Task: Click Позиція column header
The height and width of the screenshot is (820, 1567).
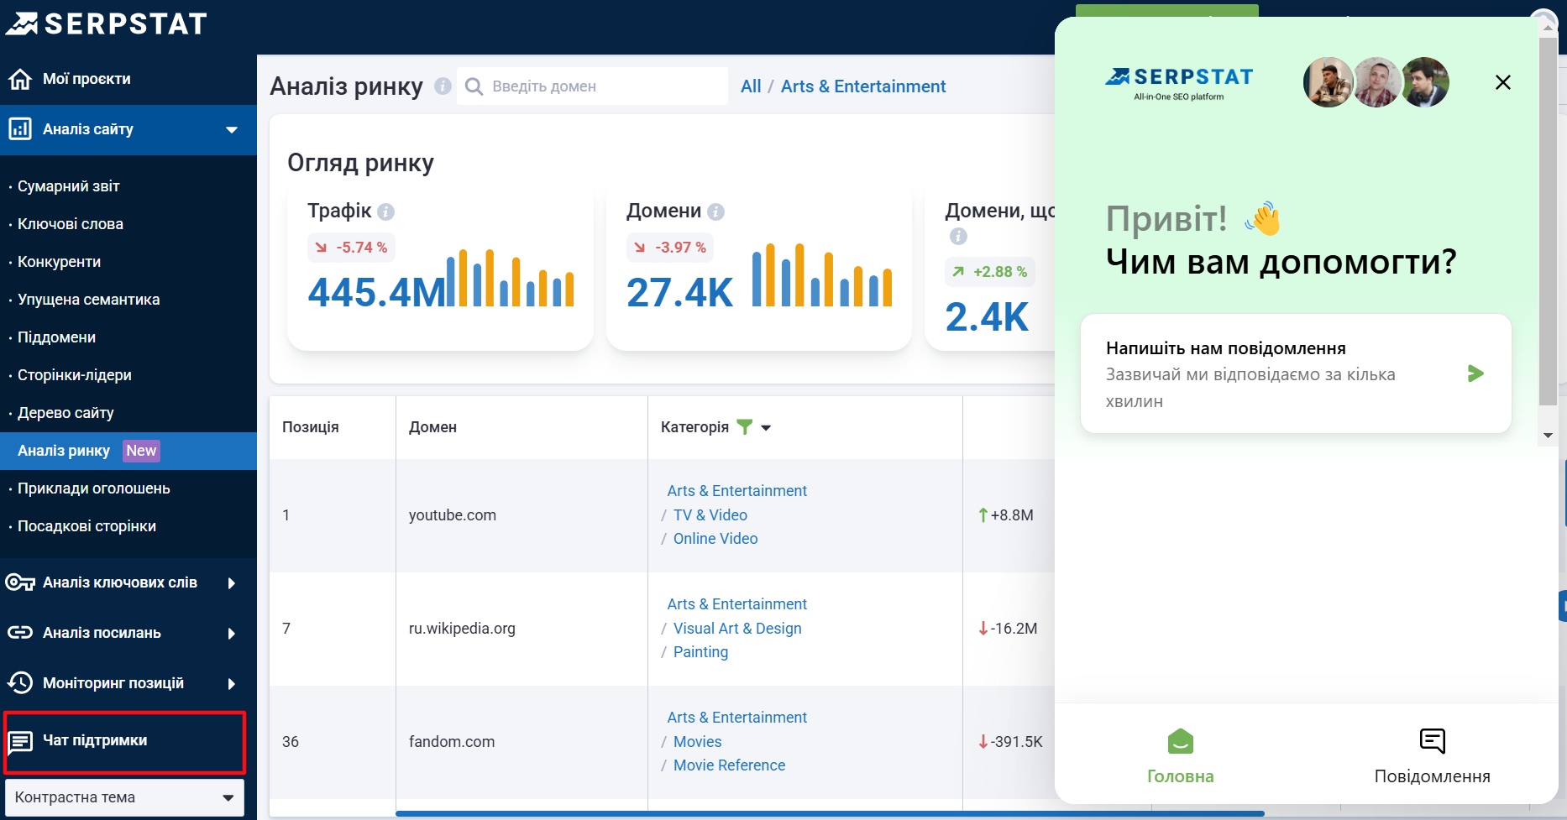Action: pyautogui.click(x=311, y=427)
